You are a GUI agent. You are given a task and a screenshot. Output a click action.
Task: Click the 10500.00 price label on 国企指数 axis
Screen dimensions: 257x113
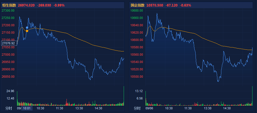point(137,77)
